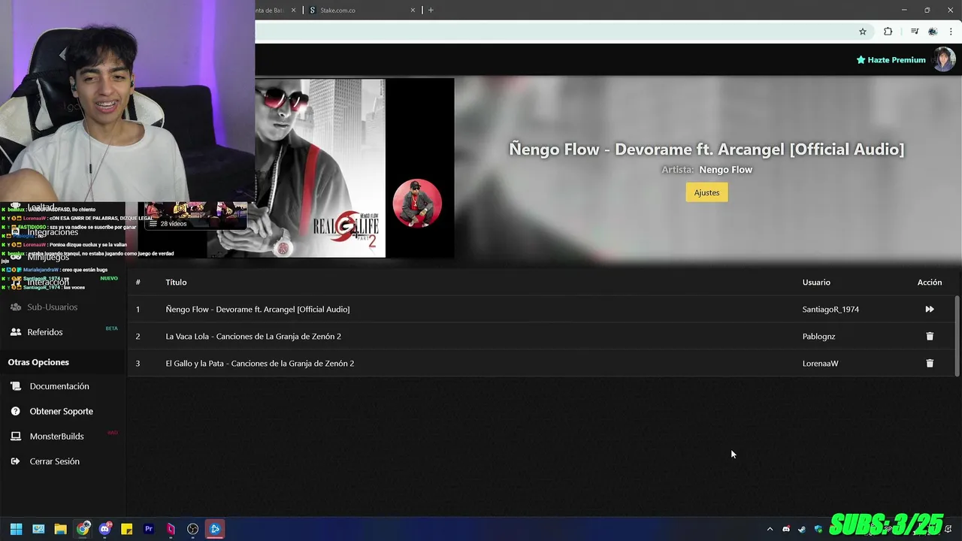This screenshot has width=962, height=541.
Task: Open Sub-Usuarios in the sidebar
Action: 52,307
